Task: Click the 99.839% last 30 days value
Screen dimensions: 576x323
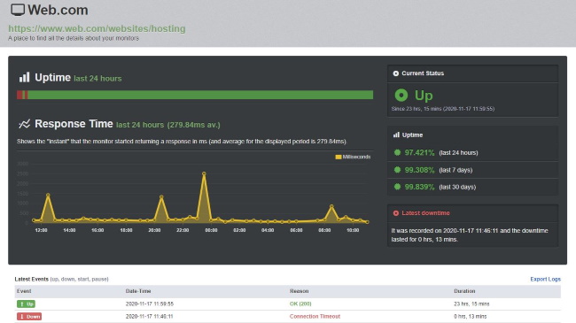Action: click(419, 187)
